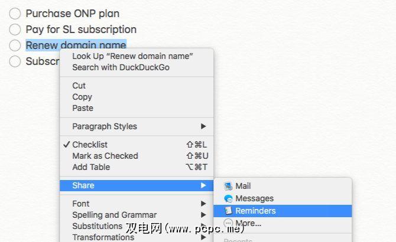The image size is (396, 242).
Task: Expand the Share submenu arrow
Action: pos(203,185)
